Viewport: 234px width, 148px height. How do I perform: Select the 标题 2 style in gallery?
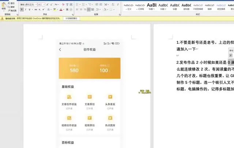[x=163, y=6]
